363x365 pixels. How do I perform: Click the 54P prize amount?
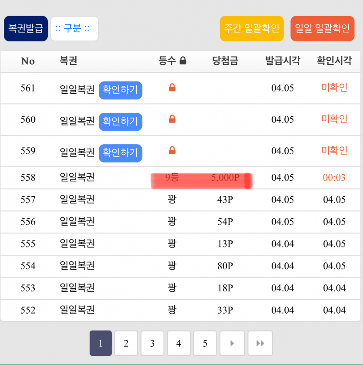(225, 222)
